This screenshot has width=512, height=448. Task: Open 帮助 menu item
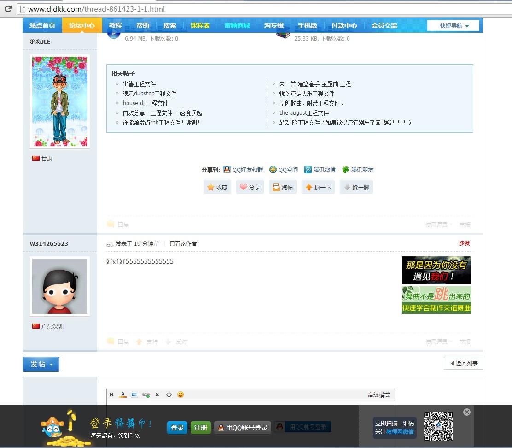(x=142, y=25)
